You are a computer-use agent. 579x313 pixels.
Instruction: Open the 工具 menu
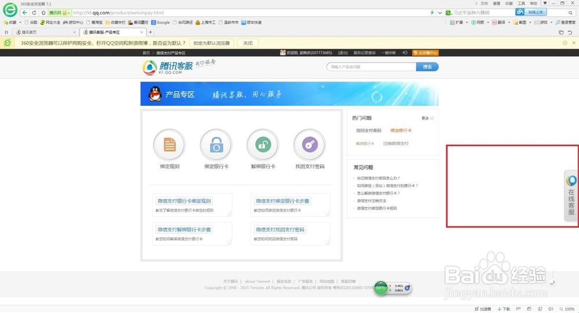[x=522, y=3]
